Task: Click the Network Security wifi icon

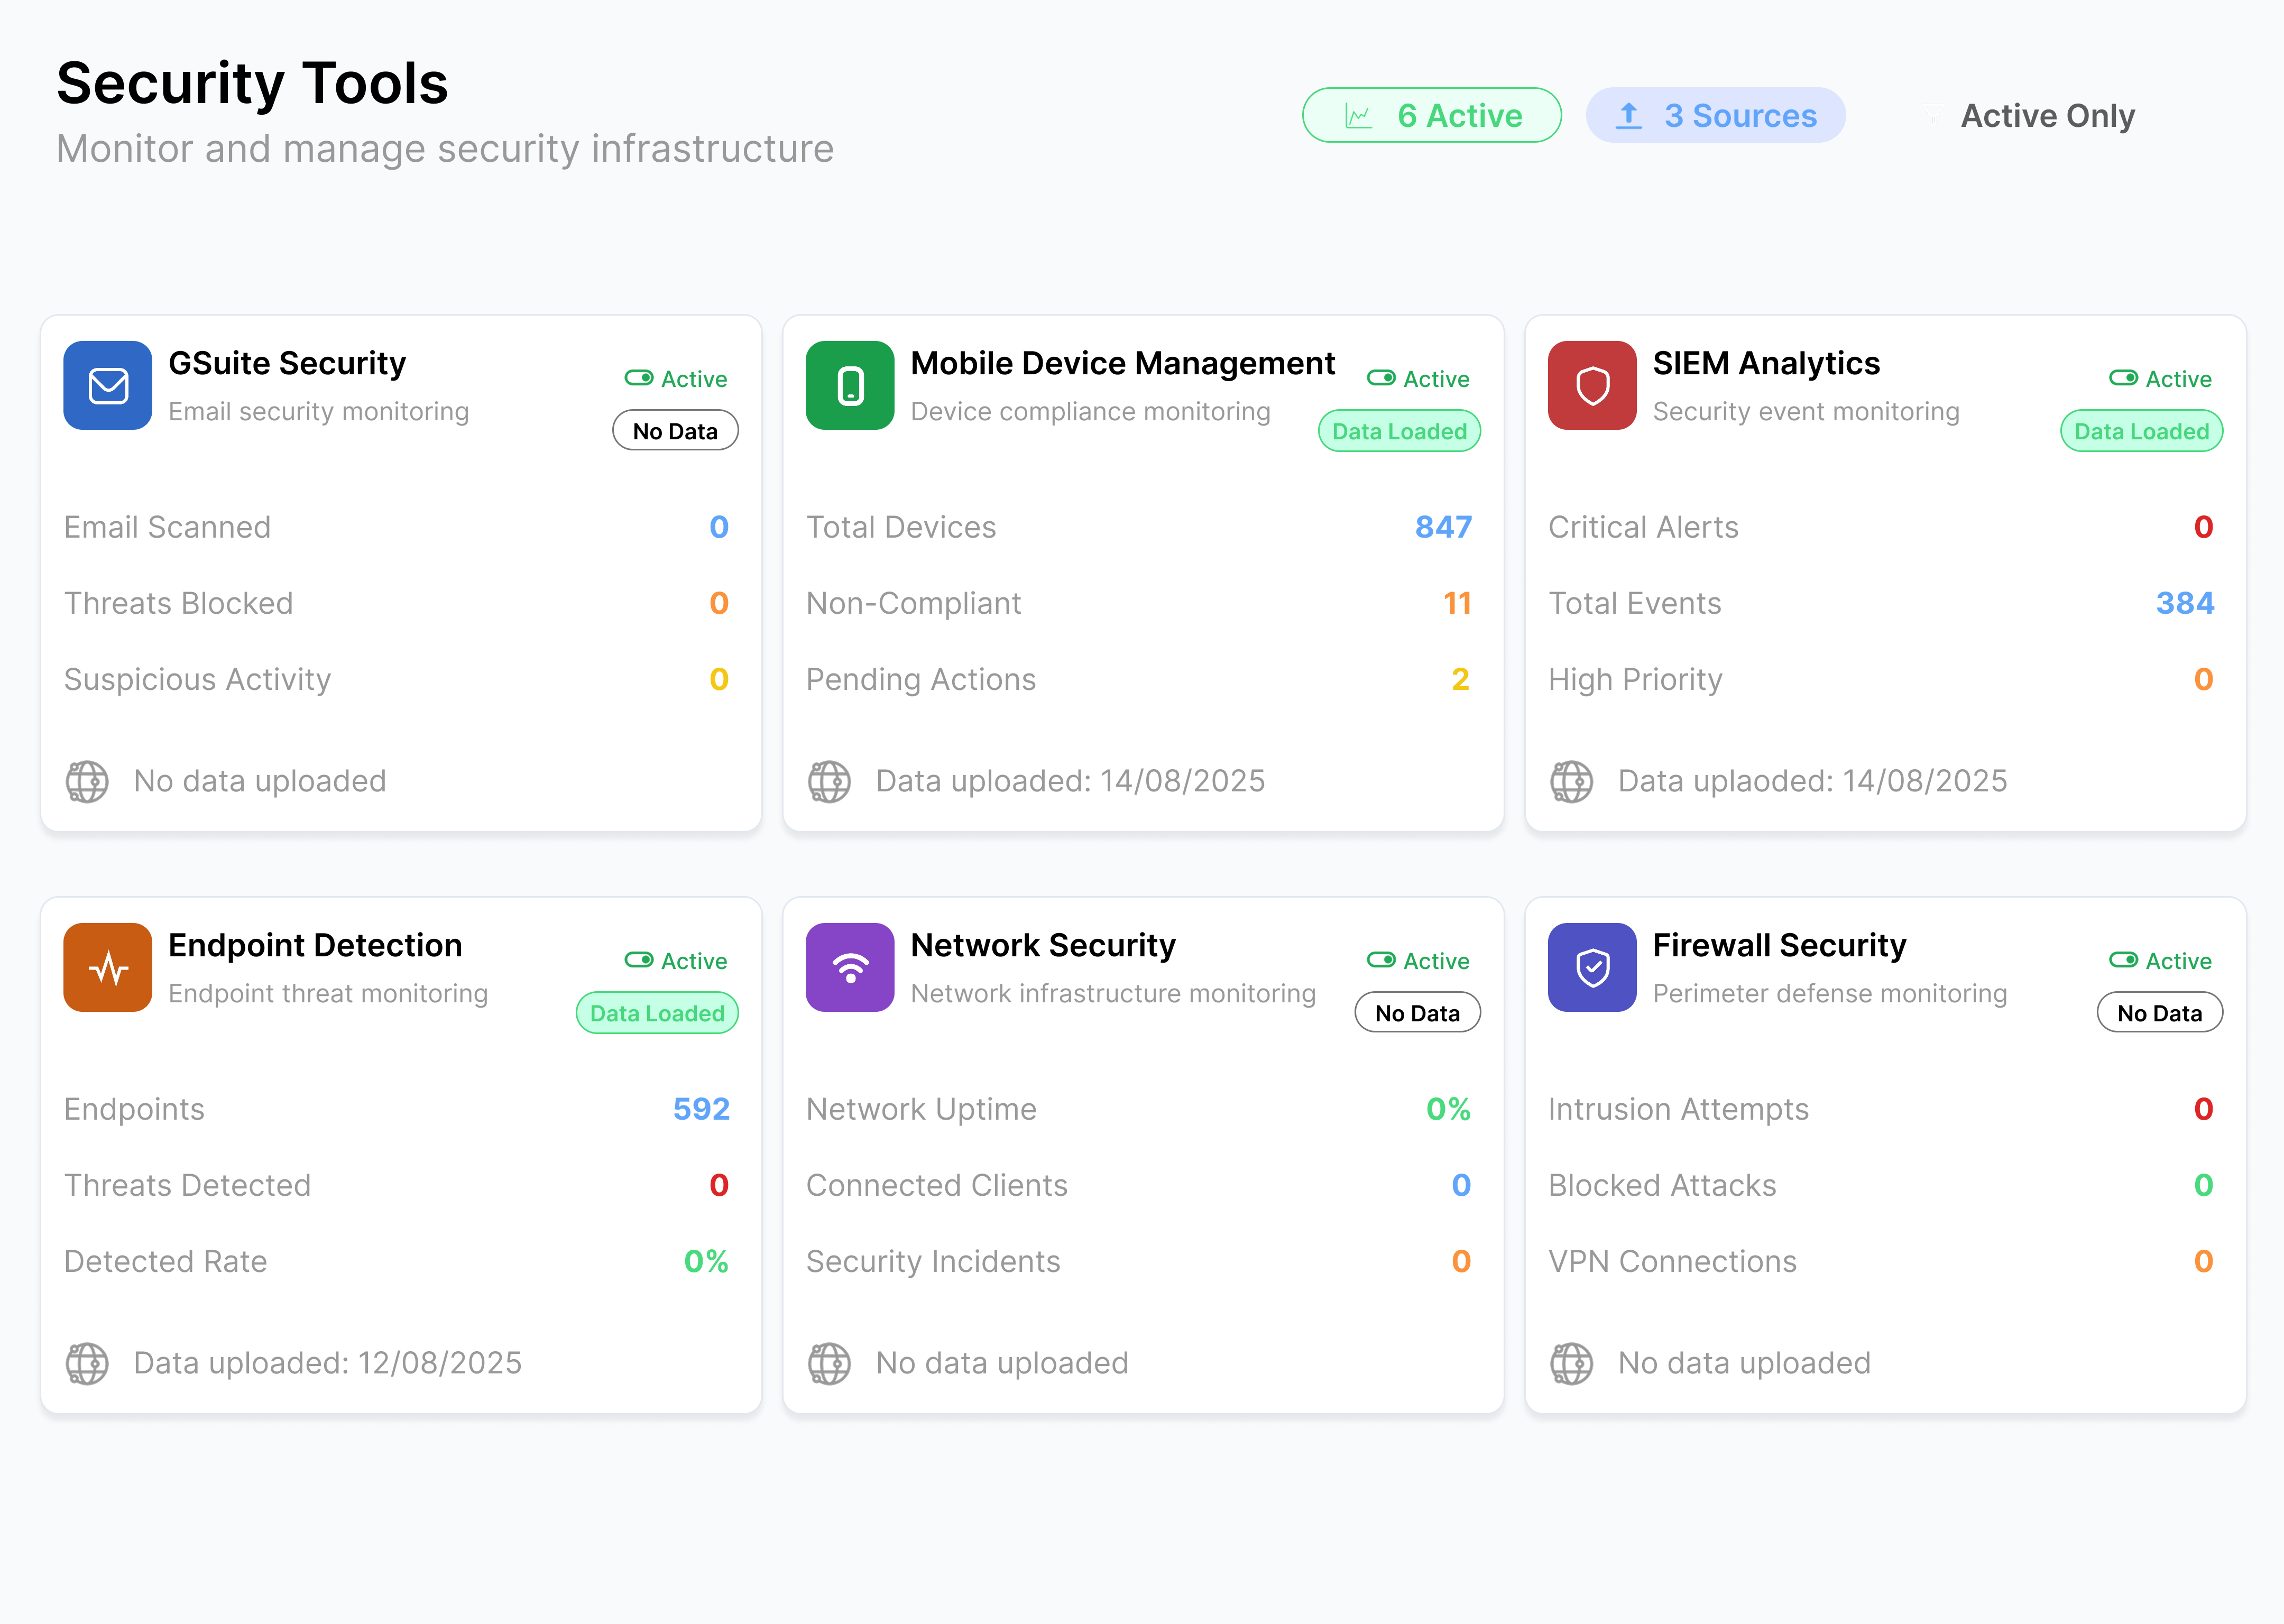Action: (x=850, y=967)
